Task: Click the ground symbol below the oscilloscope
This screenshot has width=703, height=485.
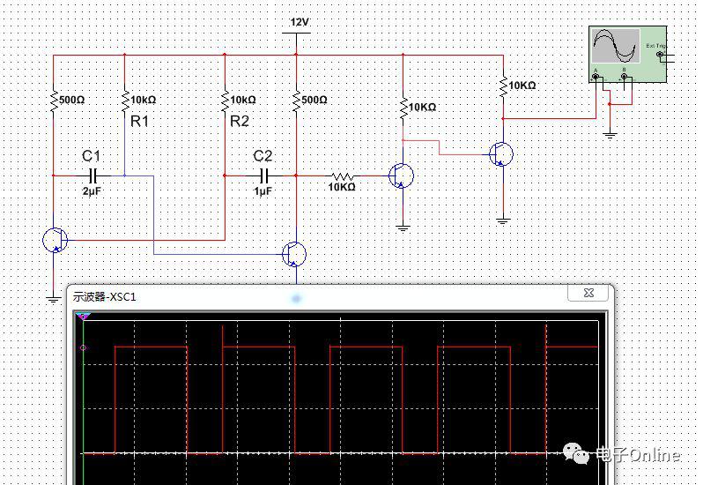Action: tap(610, 133)
